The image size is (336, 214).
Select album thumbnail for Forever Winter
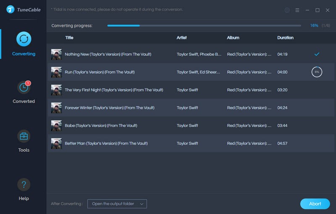click(x=56, y=108)
